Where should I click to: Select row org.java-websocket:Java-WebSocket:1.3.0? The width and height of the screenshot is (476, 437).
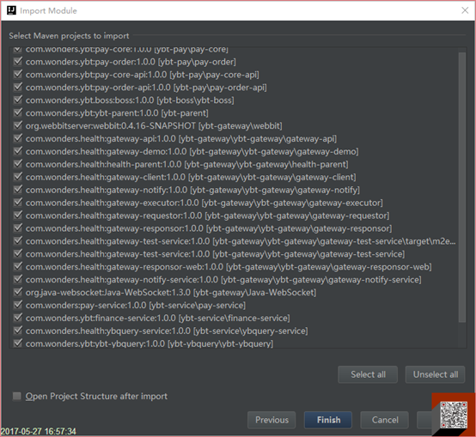[235, 293]
